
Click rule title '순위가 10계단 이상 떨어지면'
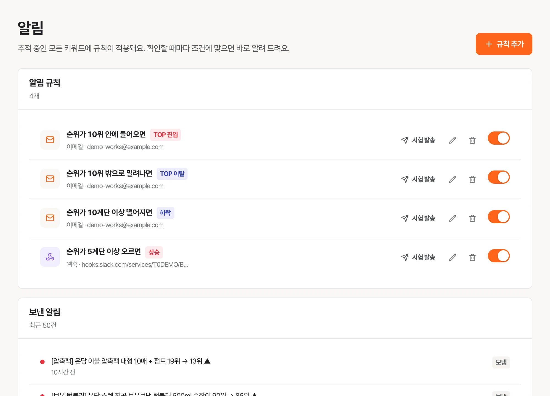[x=109, y=213]
